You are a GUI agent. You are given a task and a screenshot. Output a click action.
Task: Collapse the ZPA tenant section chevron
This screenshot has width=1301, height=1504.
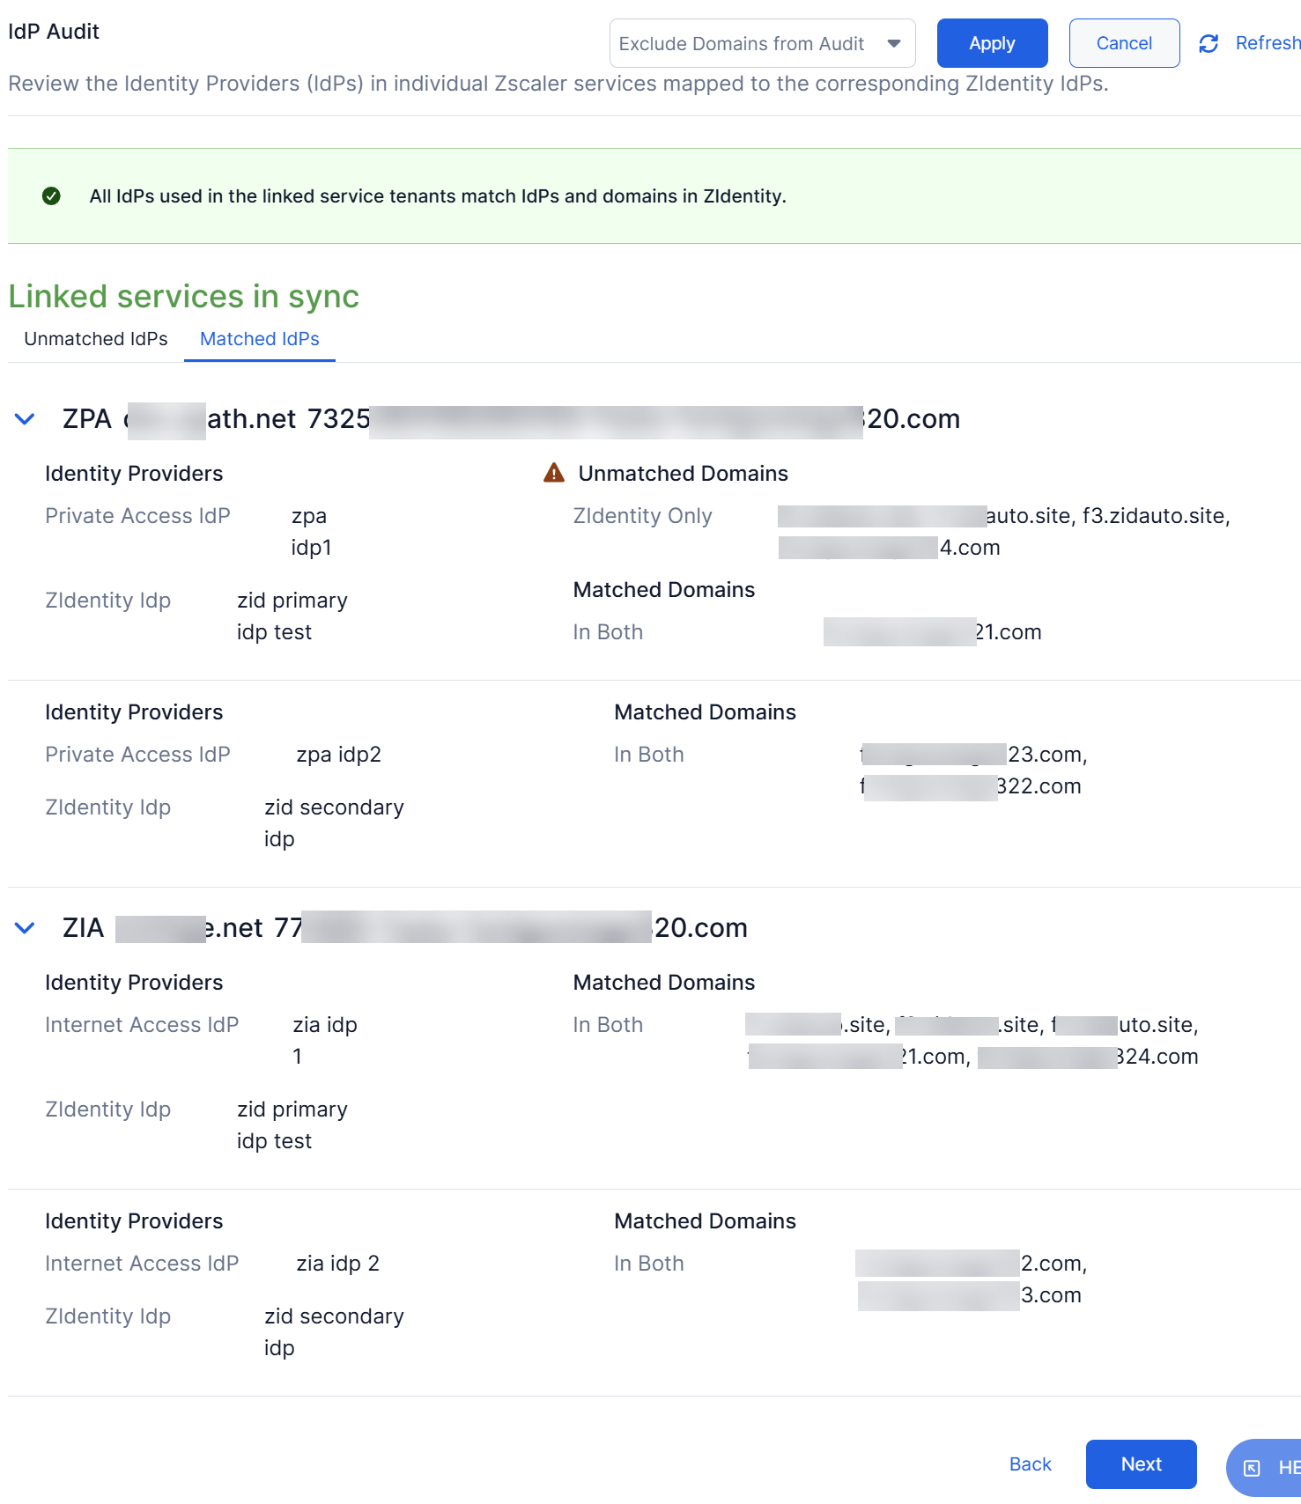[25, 419]
